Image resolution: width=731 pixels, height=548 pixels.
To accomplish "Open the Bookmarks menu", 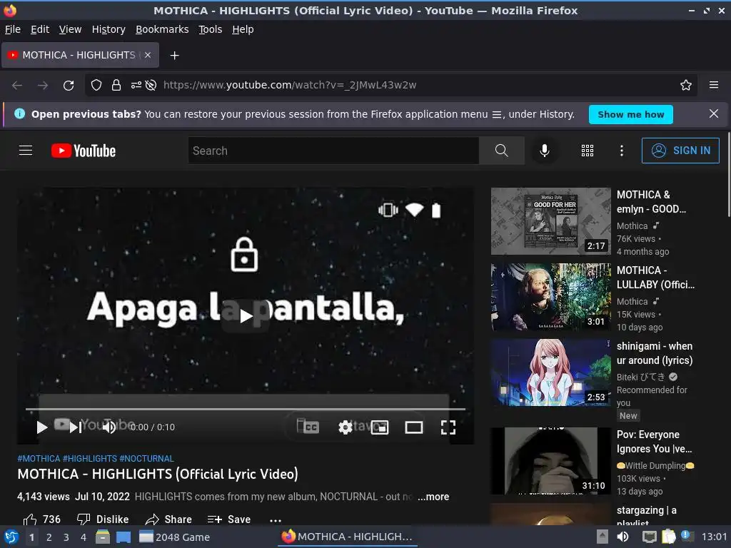I will point(162,29).
